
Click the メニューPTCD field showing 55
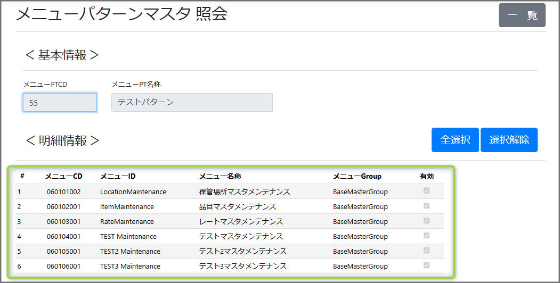point(60,103)
